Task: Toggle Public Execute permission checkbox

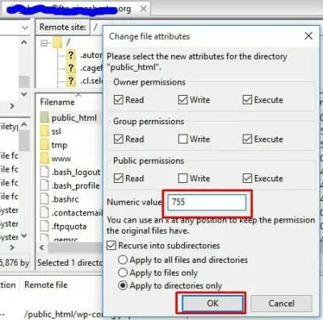Action: click(247, 178)
